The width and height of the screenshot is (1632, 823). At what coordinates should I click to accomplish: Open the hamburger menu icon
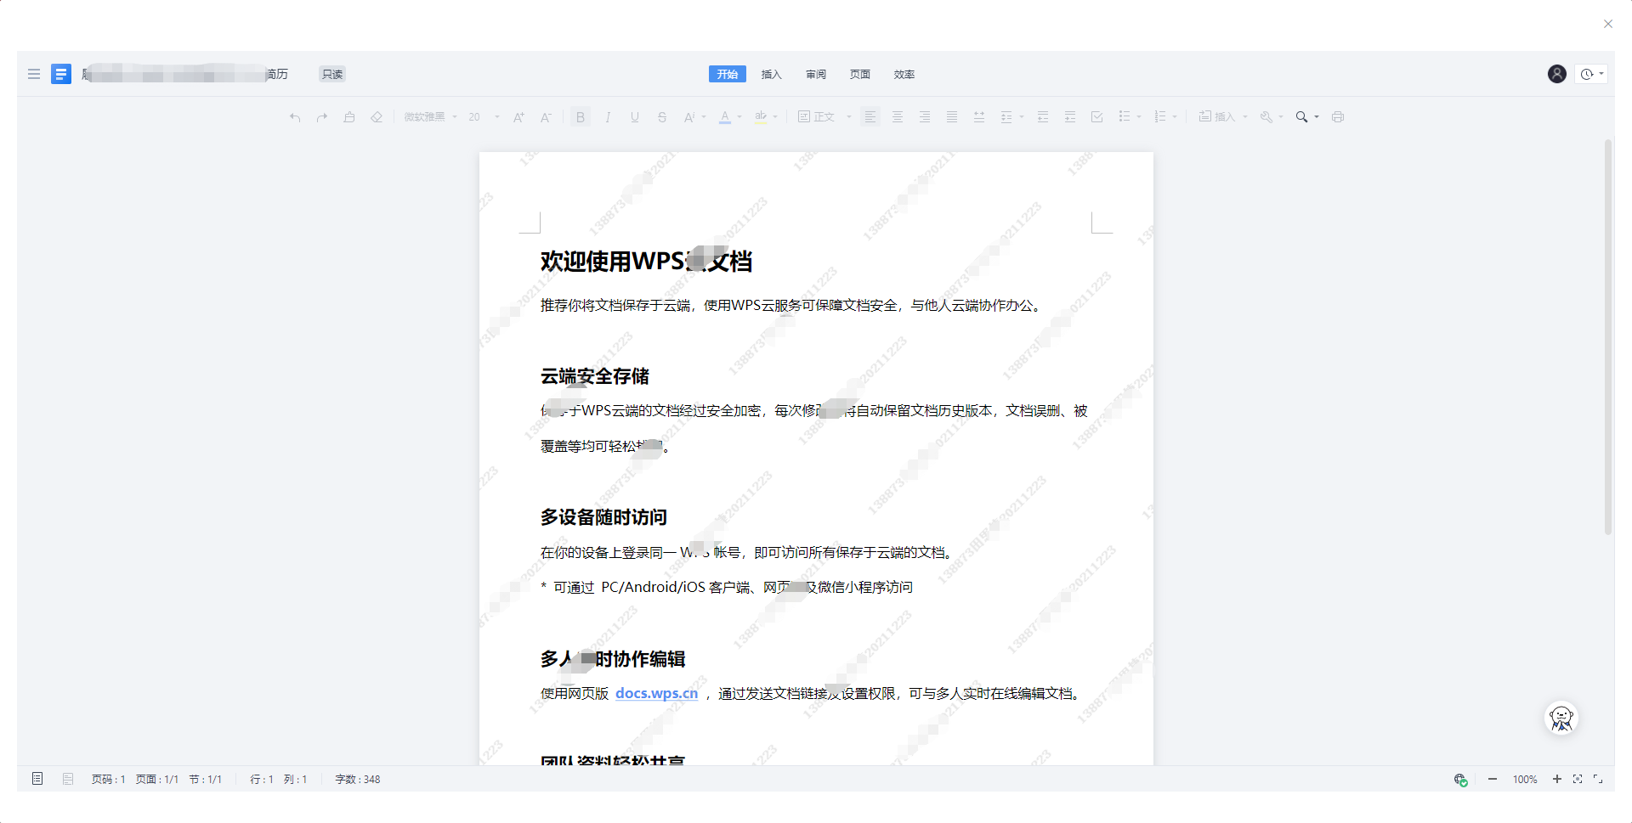(x=34, y=74)
